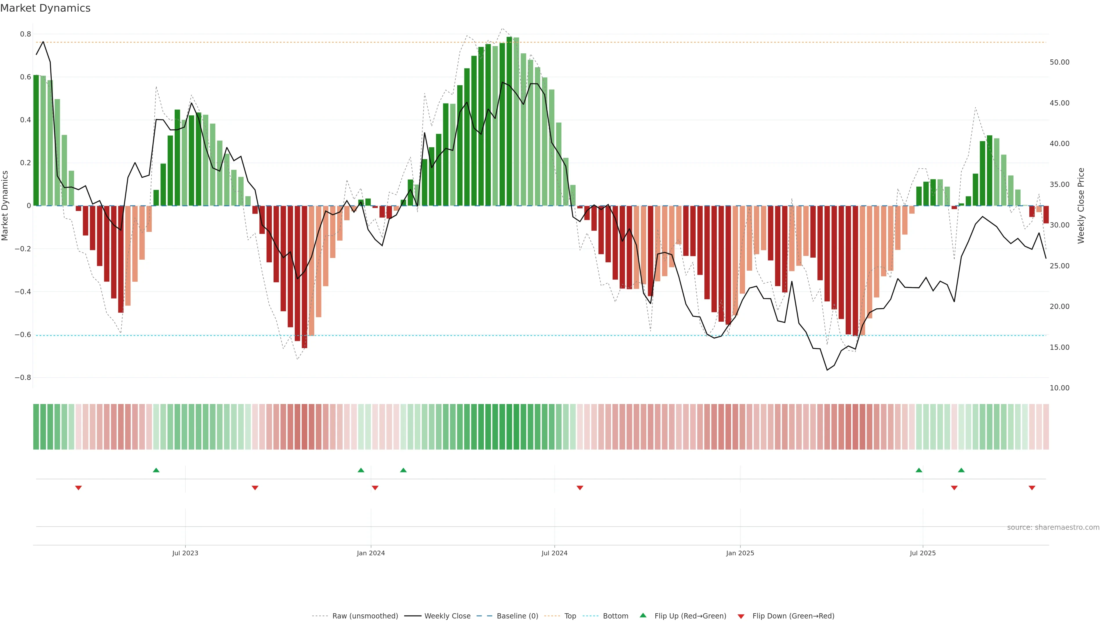Click the first dark green heat strip cell
Viewport: 1114px width, 626px height.
click(36, 426)
